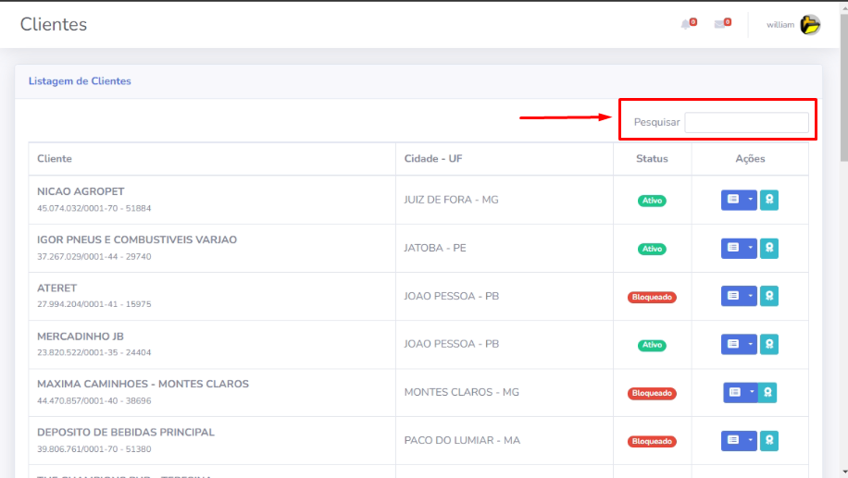The height and width of the screenshot is (478, 848).
Task: Click the certificate icon for ATERET
Action: click(769, 296)
